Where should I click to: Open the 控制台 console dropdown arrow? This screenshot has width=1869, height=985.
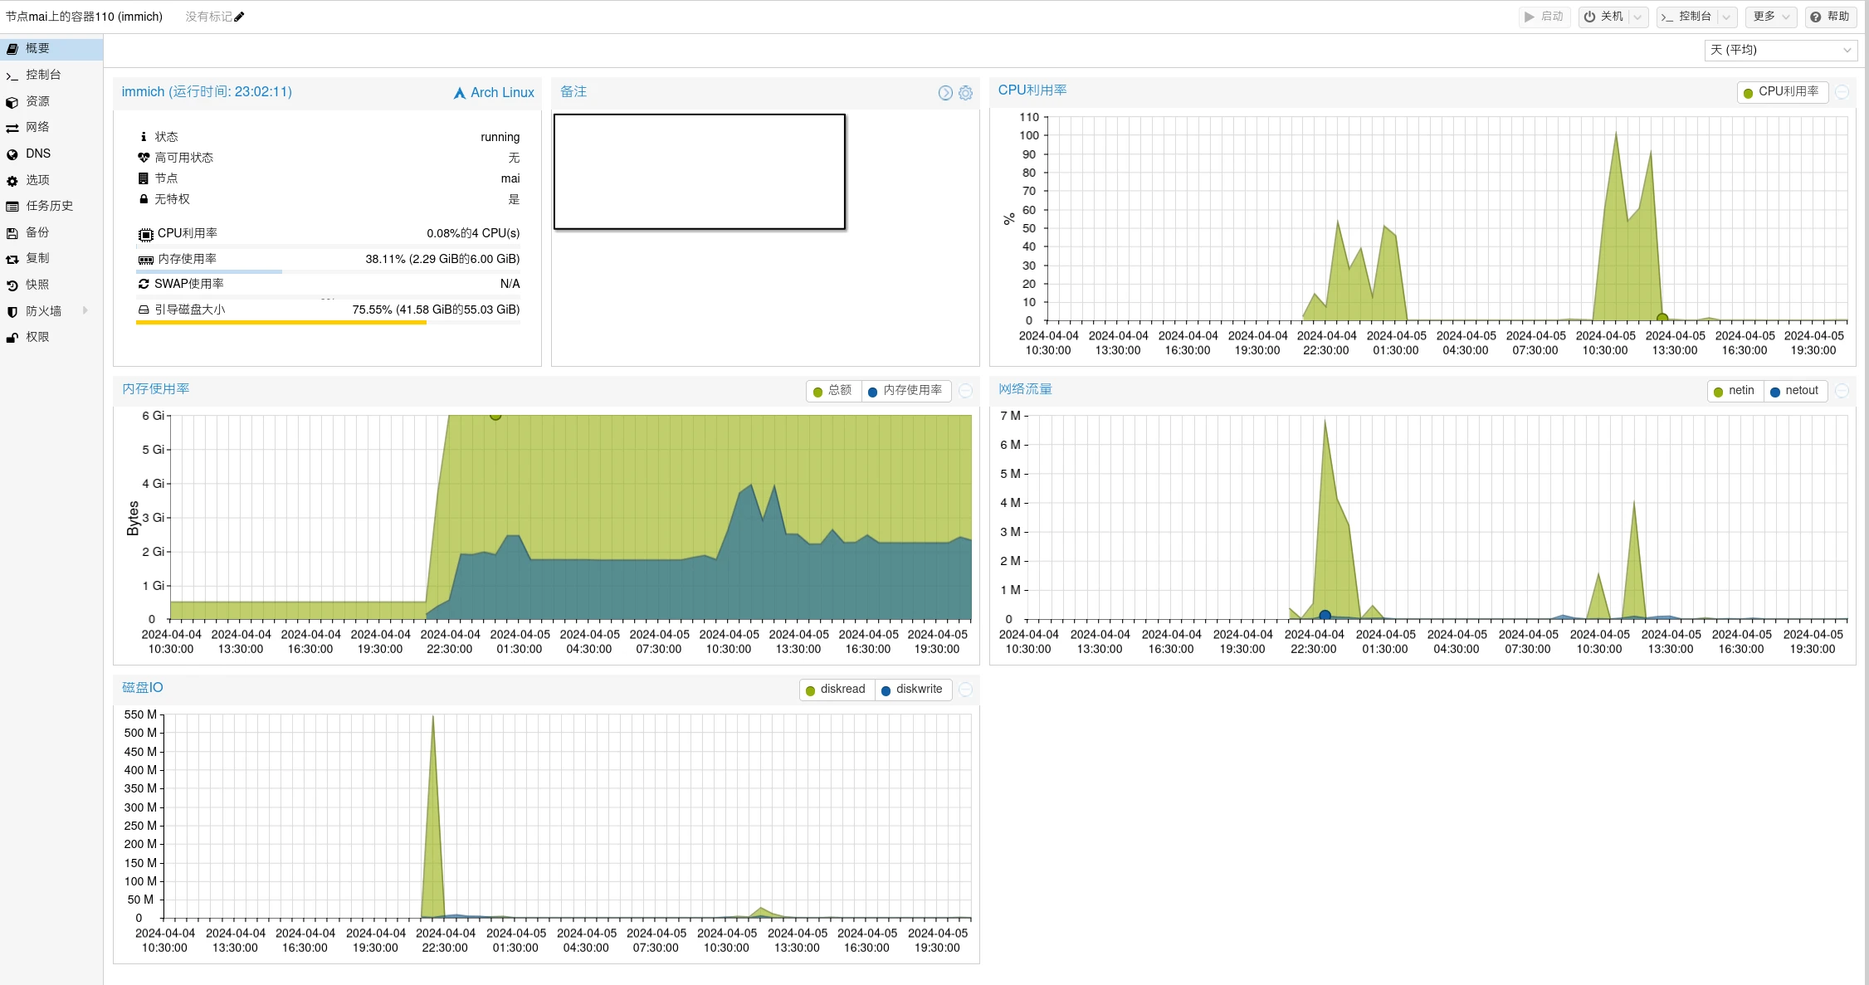coord(1727,17)
